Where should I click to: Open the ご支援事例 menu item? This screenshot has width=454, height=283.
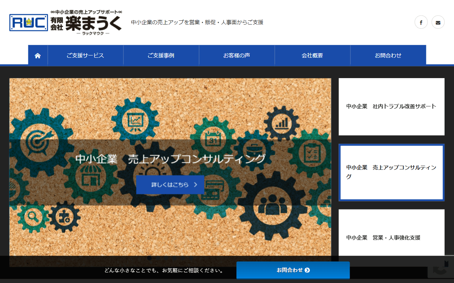click(x=161, y=55)
